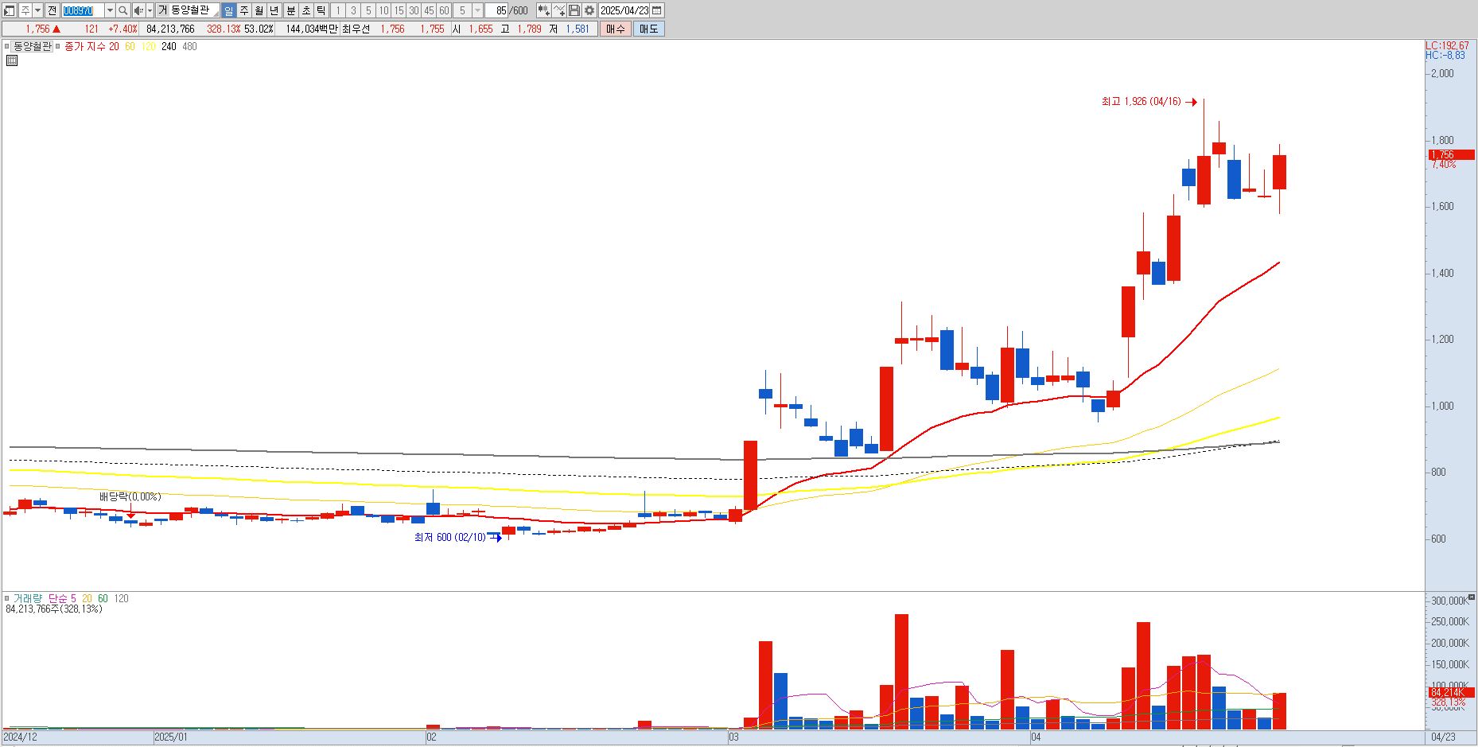The height and width of the screenshot is (747, 1478).
Task: Click the small square before 거래량 legend
Action: coord(6,598)
